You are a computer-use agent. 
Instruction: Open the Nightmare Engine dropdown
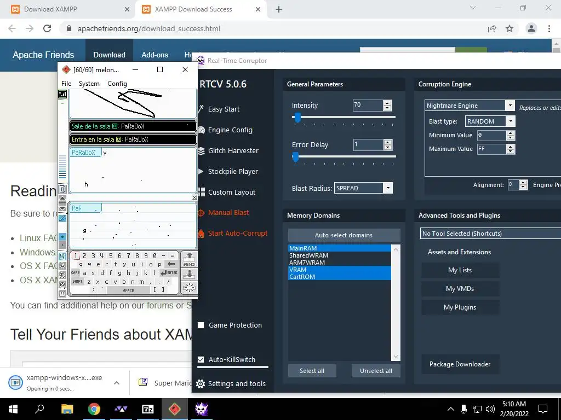tap(470, 106)
